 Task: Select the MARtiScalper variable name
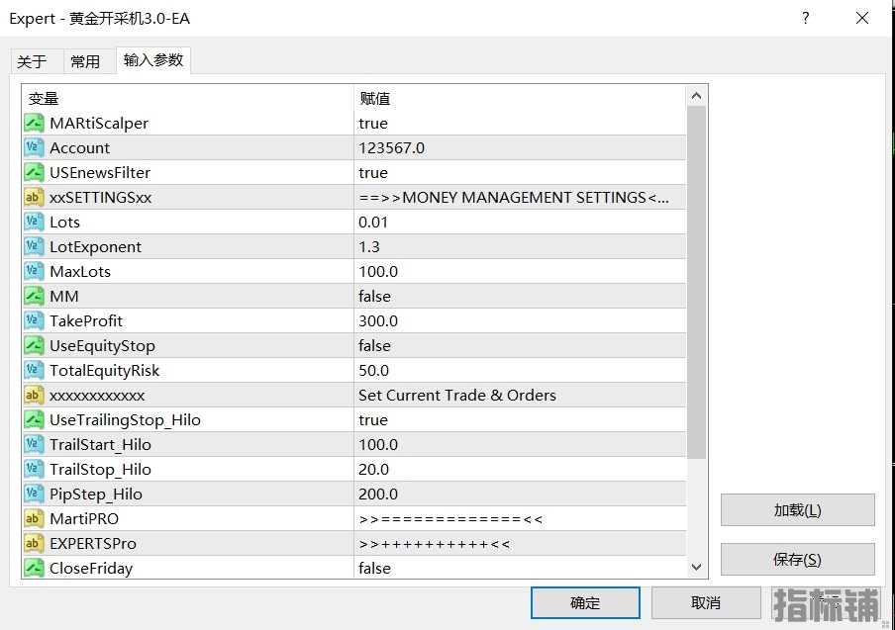tap(99, 124)
